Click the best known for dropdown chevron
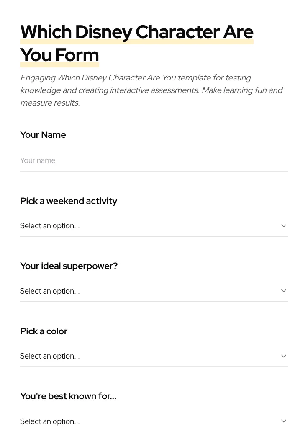The width and height of the screenshot is (308, 429). point(284,421)
